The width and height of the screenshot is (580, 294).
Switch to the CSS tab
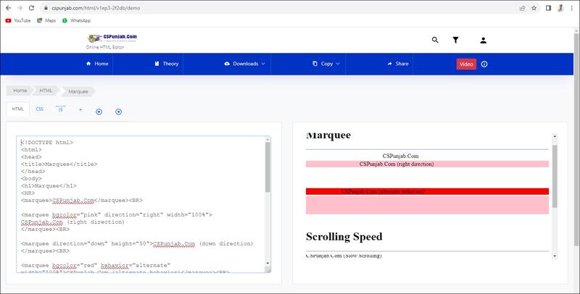[x=40, y=109]
